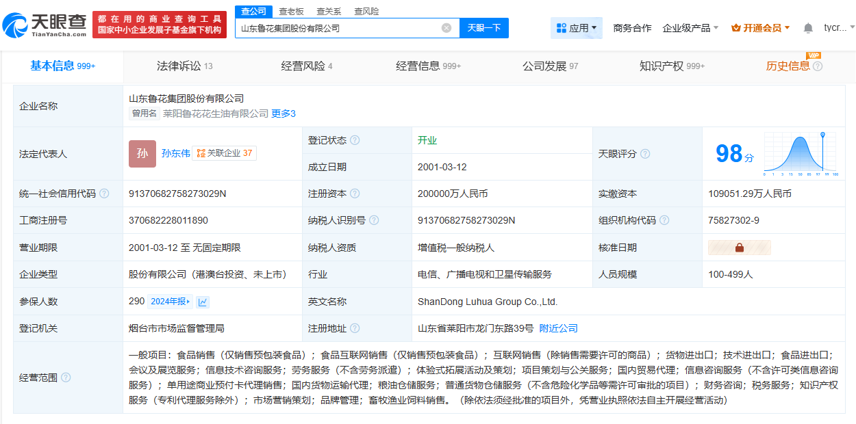856x424 pixels.
Task: Open the 公司发展 tab
Action: 551,66
